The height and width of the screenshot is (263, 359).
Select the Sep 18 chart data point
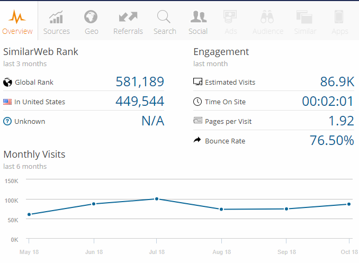[x=286, y=209]
